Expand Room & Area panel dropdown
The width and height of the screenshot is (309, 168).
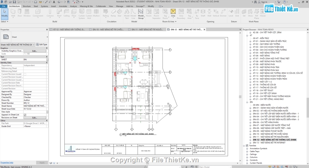(169, 21)
